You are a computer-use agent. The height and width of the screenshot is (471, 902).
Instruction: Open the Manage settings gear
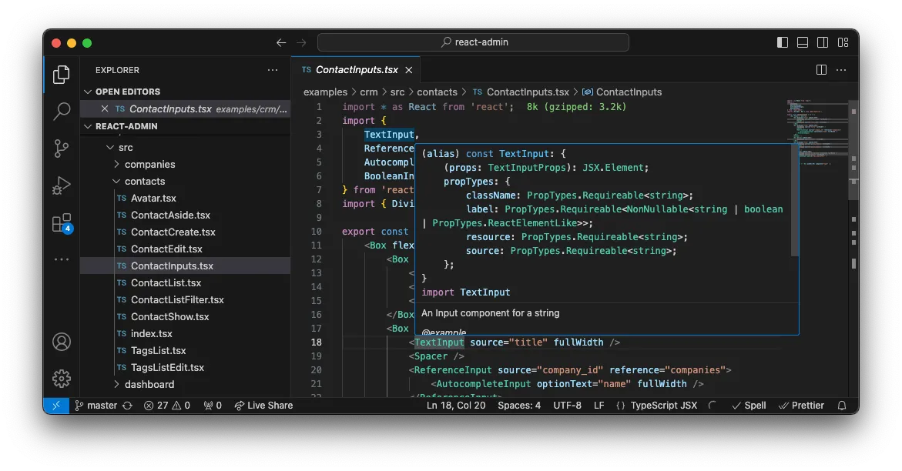point(61,378)
